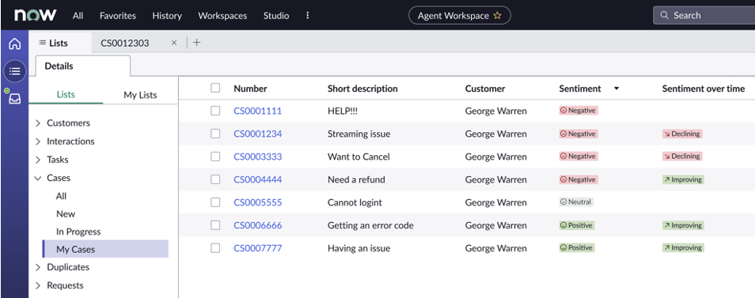Click the Sentiment over time column header

click(x=703, y=89)
